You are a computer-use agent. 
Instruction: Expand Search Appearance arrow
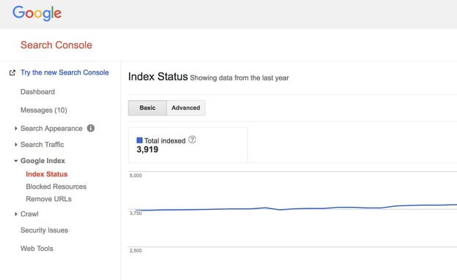[x=15, y=129]
